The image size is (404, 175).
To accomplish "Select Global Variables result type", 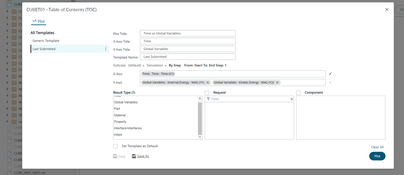I will pyautogui.click(x=126, y=102).
